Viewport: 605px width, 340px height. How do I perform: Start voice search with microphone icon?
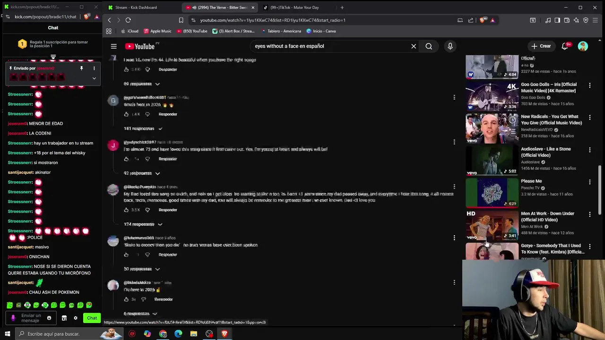[x=450, y=46]
